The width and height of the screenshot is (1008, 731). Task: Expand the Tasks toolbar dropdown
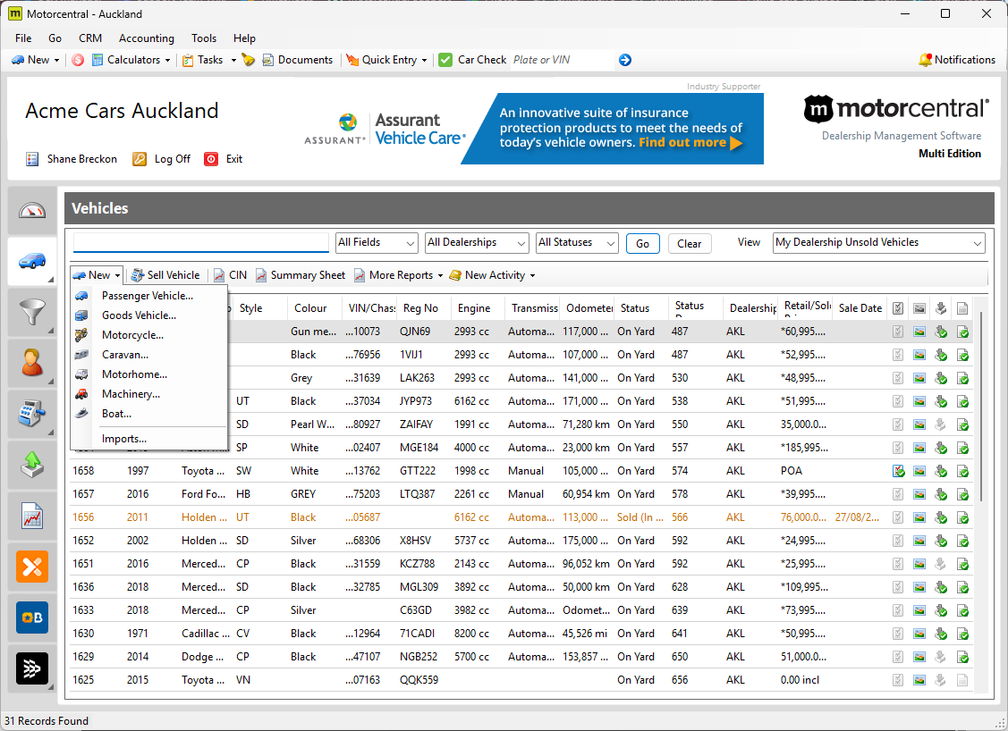233,61
